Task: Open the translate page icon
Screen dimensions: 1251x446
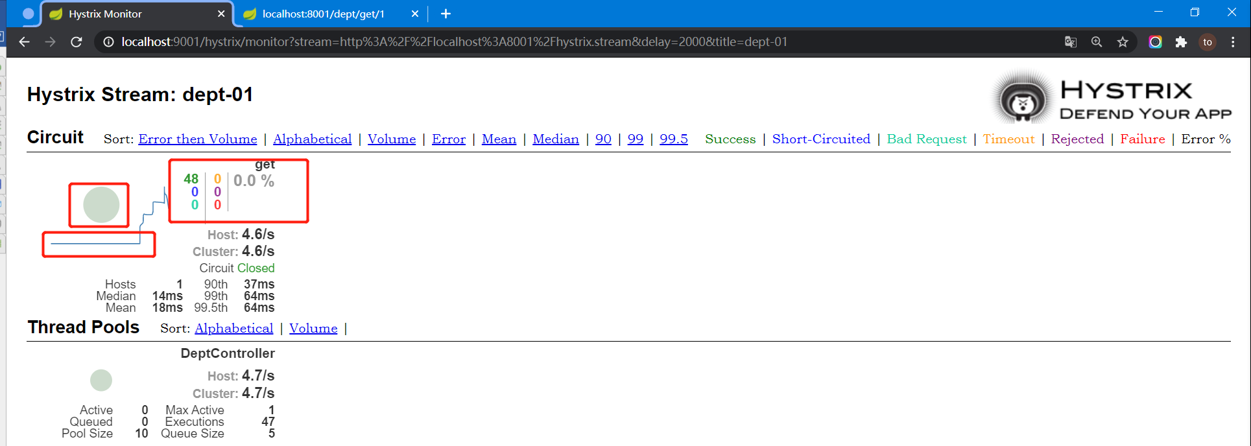Action: point(1071,41)
